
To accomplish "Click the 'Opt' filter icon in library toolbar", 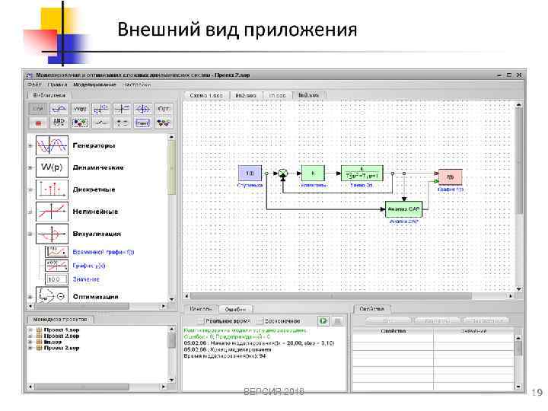I will click(164, 109).
